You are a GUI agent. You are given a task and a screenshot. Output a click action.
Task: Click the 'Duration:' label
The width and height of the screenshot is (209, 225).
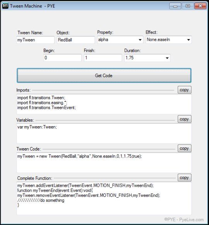click(x=133, y=51)
